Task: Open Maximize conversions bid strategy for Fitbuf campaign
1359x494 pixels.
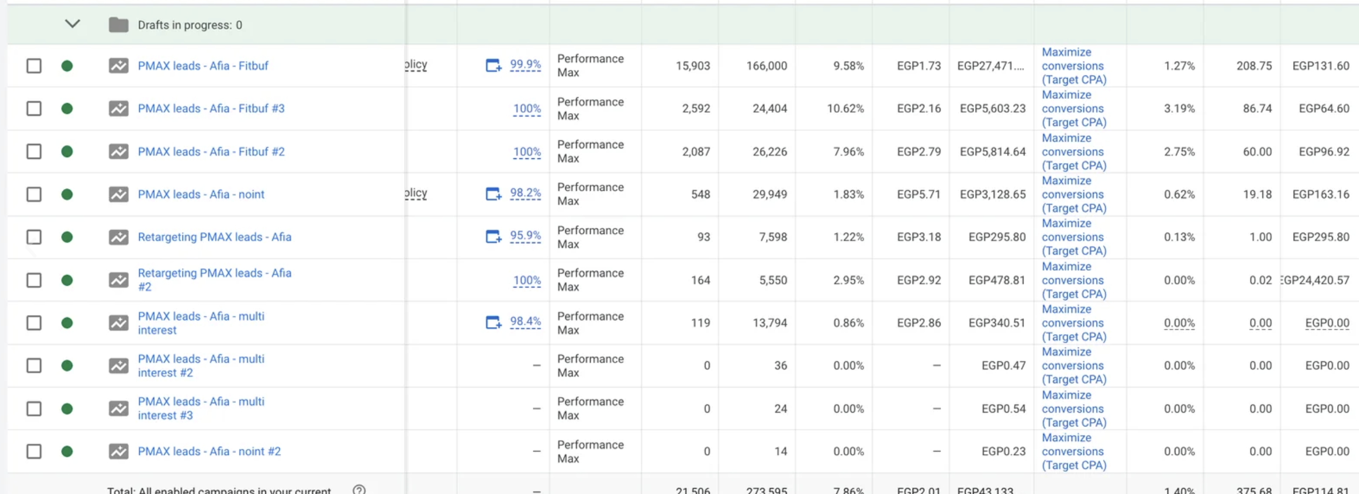Action: coord(1073,66)
